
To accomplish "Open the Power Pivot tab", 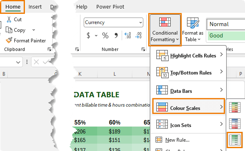I will tap(110, 7).
